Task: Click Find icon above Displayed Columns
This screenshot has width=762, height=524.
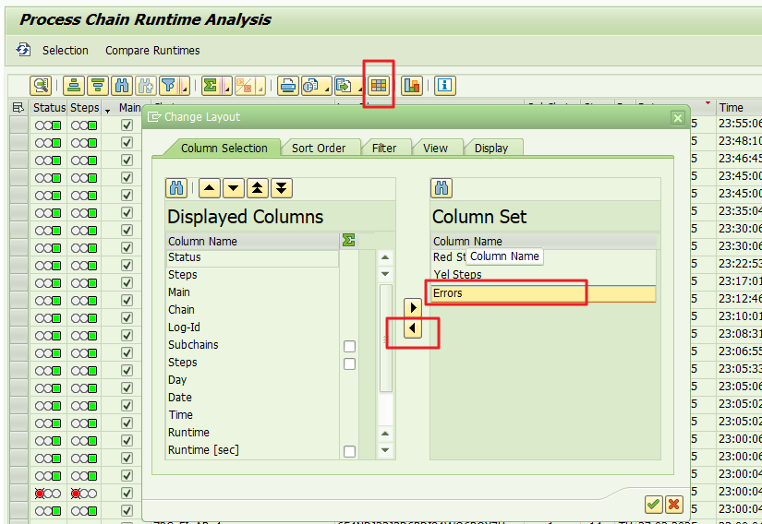Action: click(176, 188)
